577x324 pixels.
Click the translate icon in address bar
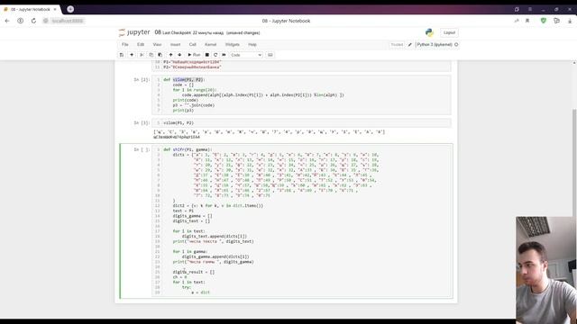tap(517, 21)
